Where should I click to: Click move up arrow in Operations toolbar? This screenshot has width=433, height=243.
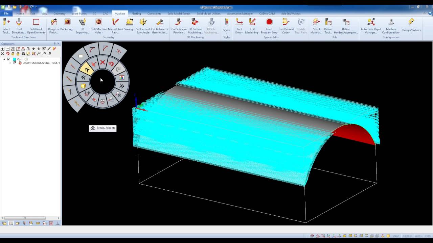pyautogui.click(x=33, y=49)
